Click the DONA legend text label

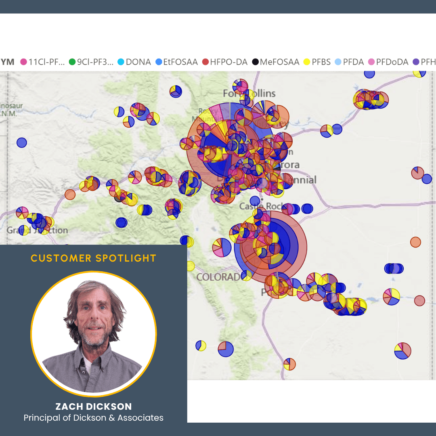click(138, 62)
